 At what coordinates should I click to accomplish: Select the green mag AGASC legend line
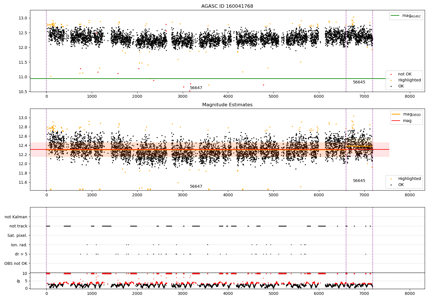pyautogui.click(x=395, y=16)
